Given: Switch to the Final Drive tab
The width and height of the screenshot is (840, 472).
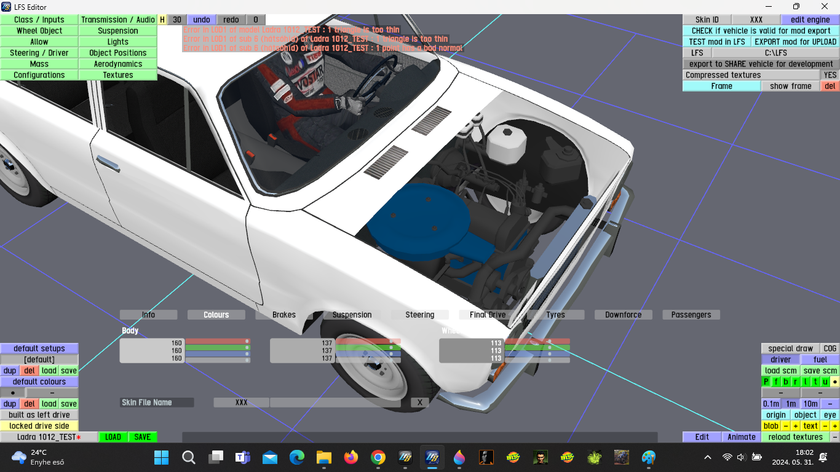Looking at the screenshot, I should 488,315.
